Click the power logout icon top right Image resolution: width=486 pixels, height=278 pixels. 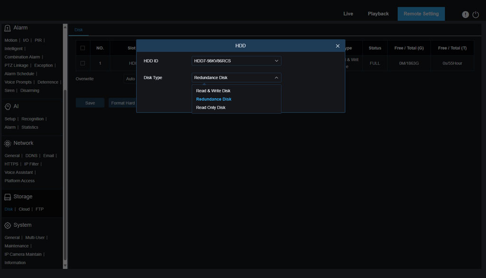click(x=477, y=14)
